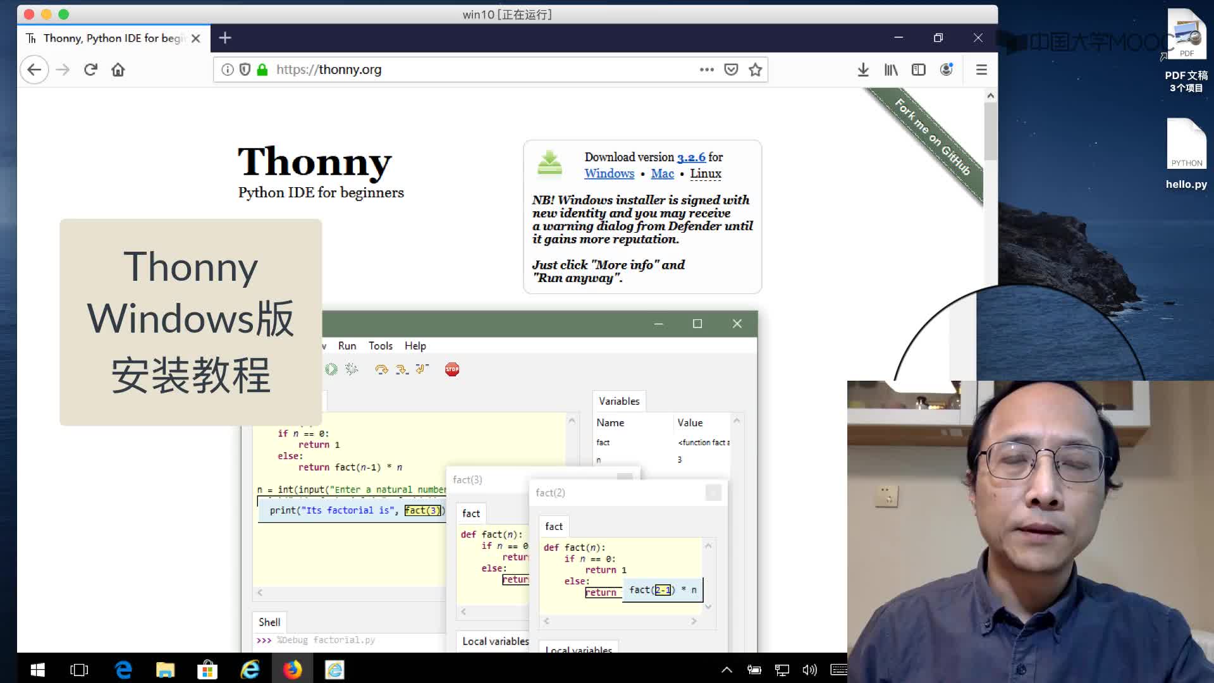Click the Step out toolbar icon

pyautogui.click(x=422, y=369)
